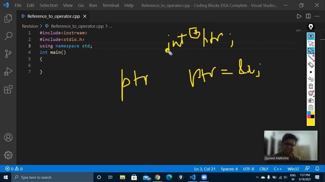Open Zoom from the taskbar
This screenshot has height=182, width=325.
click(x=204, y=177)
